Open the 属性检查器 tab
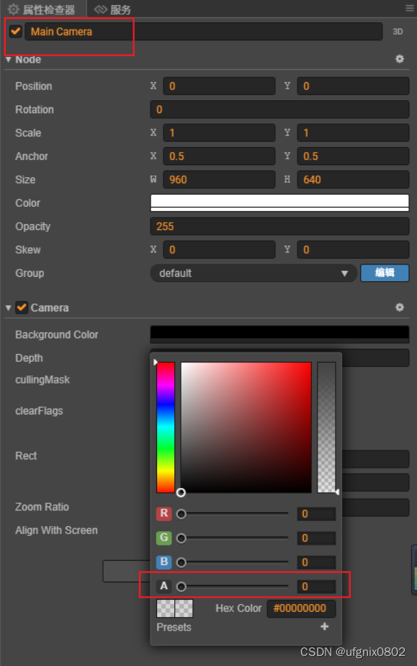Screen dimensions: 417x666 point(42,9)
